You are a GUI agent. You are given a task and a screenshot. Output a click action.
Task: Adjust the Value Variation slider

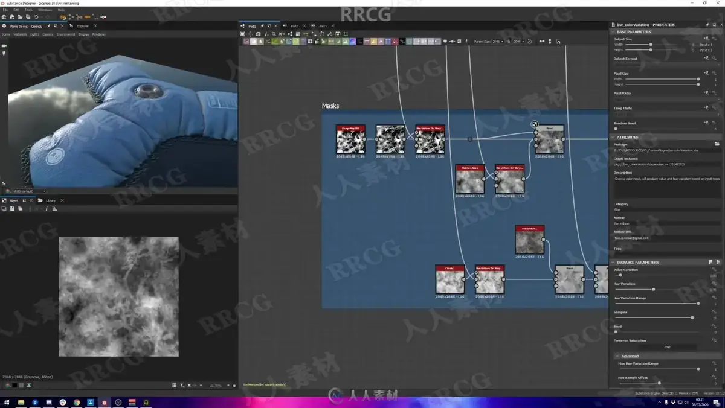point(657,275)
